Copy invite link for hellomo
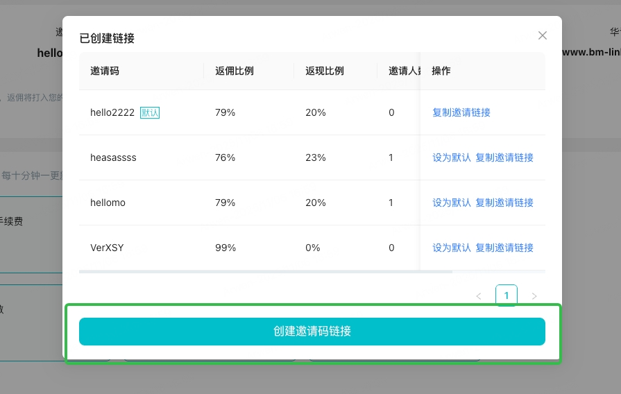 point(504,203)
